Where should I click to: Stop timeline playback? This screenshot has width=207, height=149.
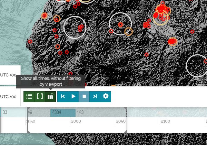point(84,96)
